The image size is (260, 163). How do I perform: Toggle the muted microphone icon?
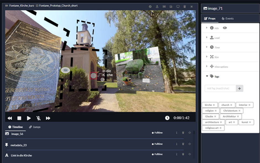(x=38, y=118)
